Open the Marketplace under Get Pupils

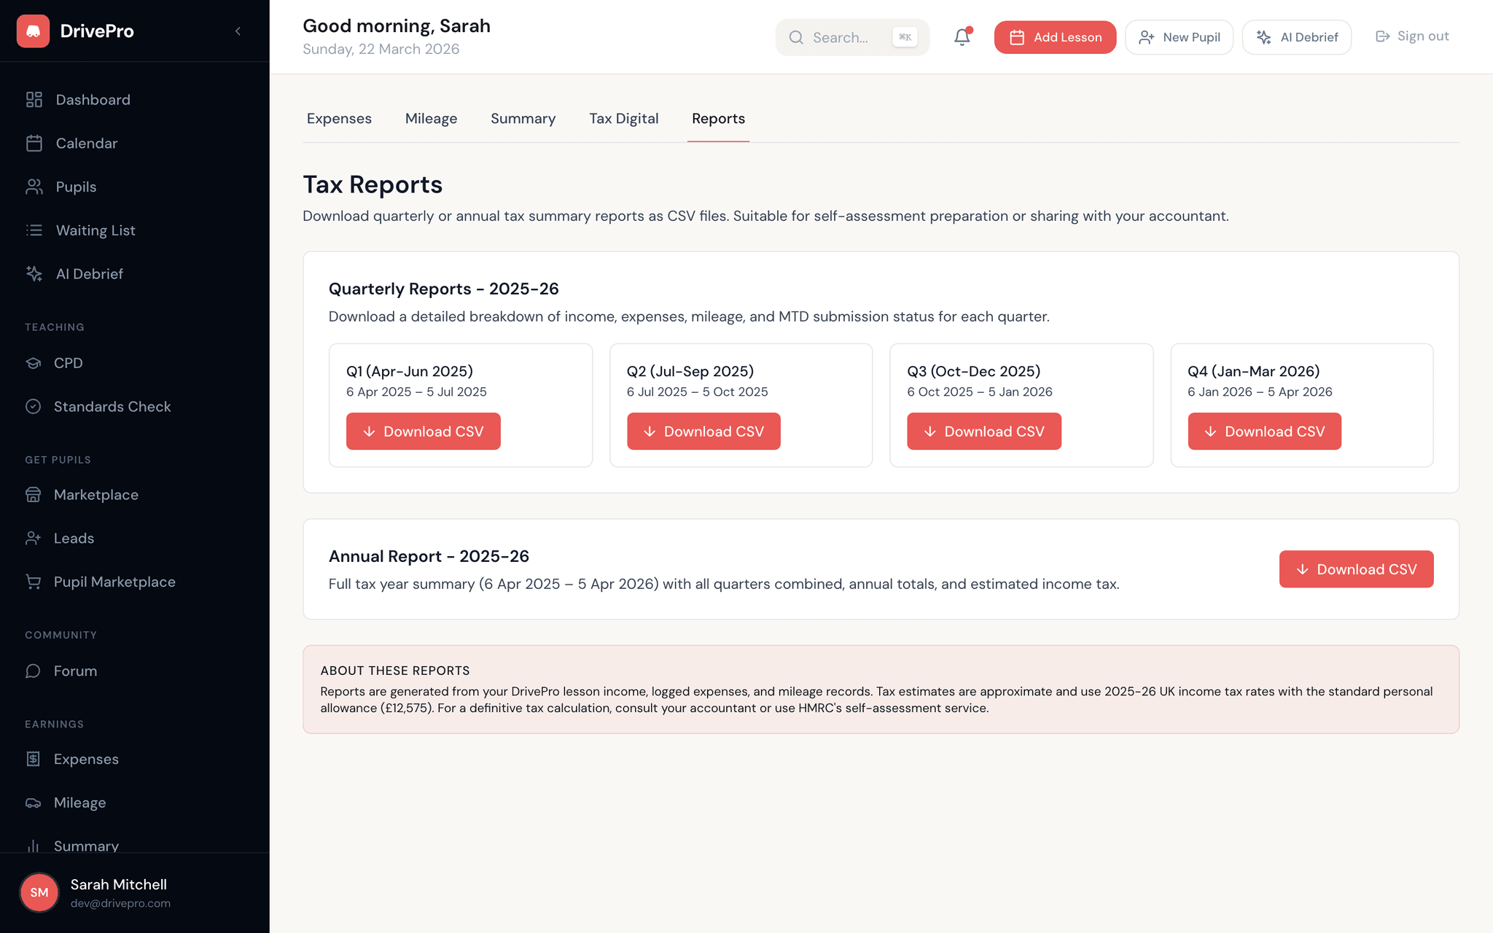(95, 494)
